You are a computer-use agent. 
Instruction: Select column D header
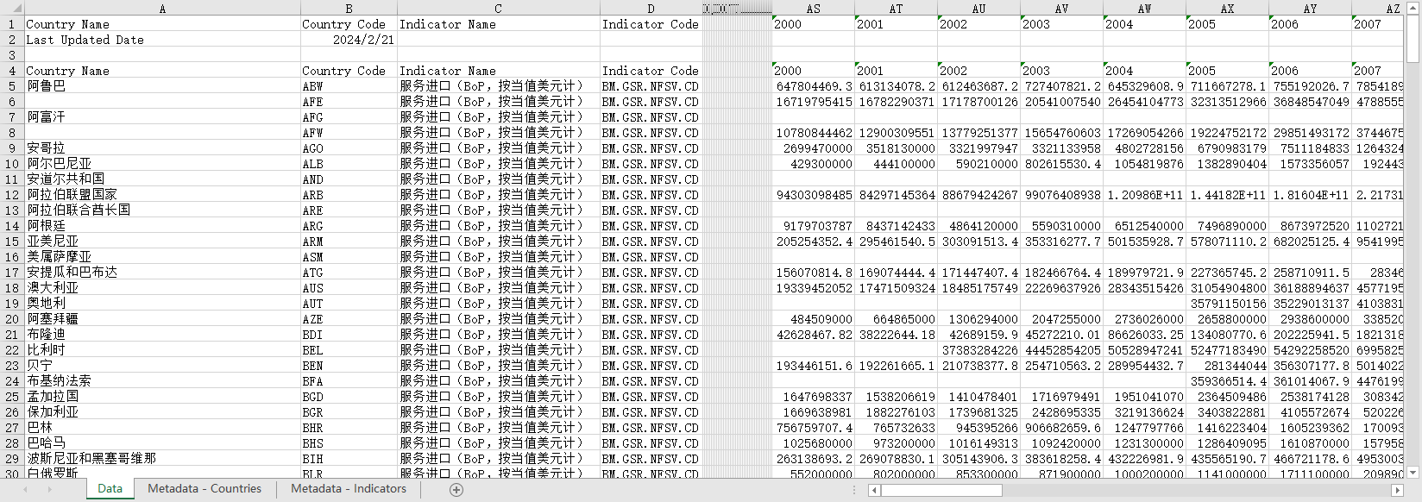[651, 9]
